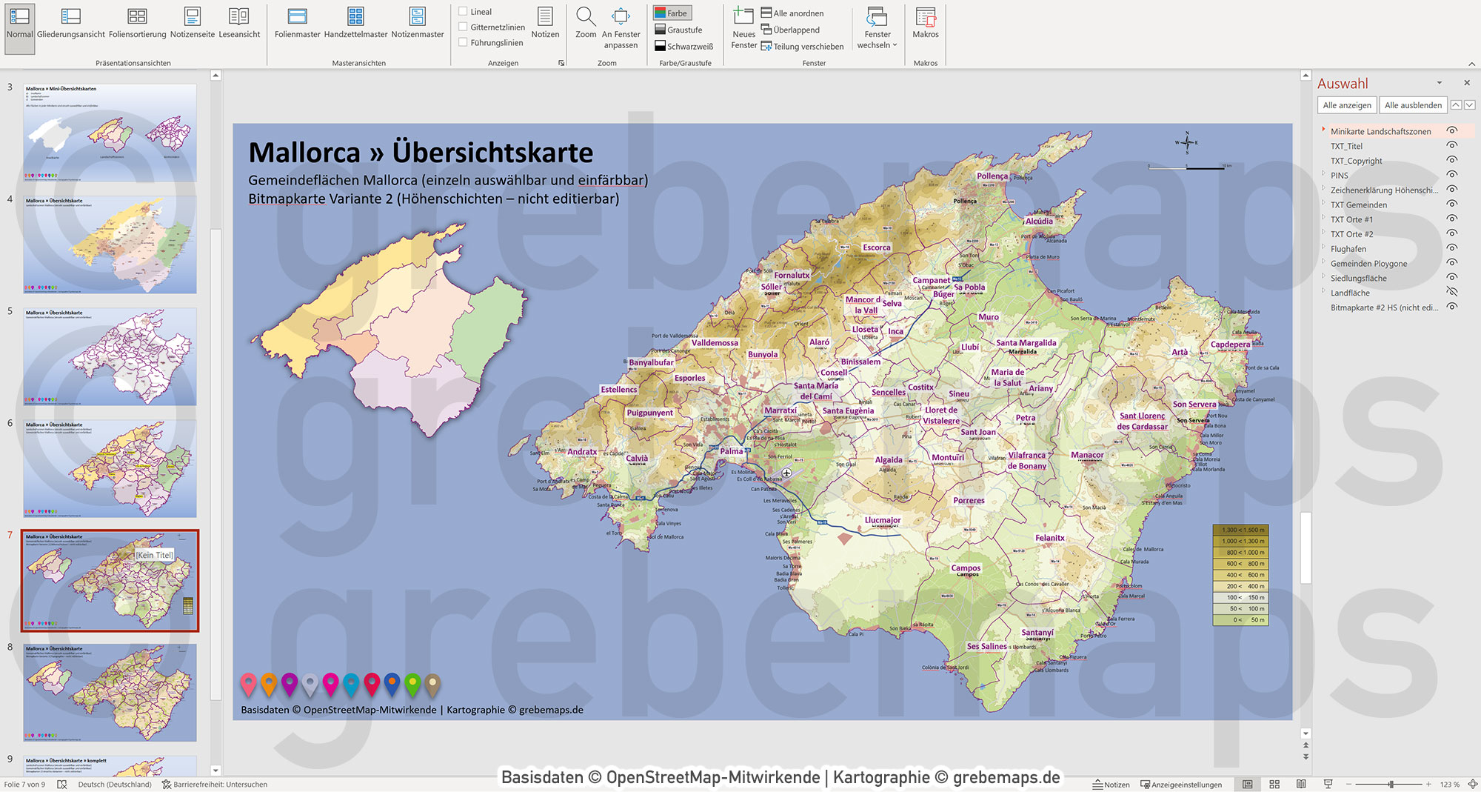Hide the PINS group
The height and width of the screenshot is (792, 1481).
click(1451, 175)
